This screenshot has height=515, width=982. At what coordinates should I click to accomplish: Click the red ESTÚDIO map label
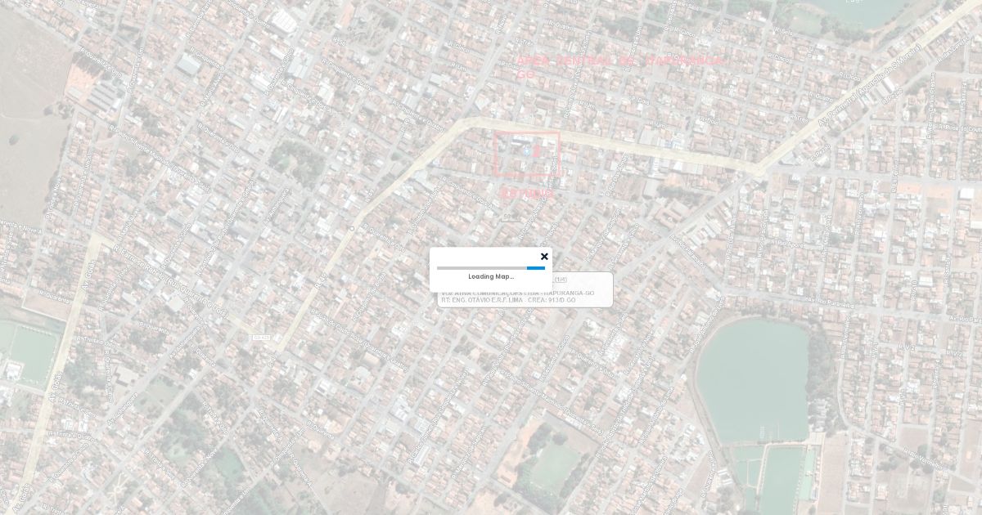(x=527, y=194)
